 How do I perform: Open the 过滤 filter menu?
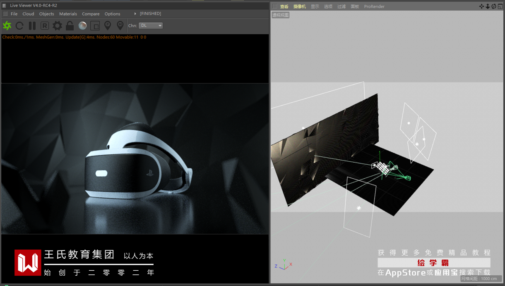(341, 7)
